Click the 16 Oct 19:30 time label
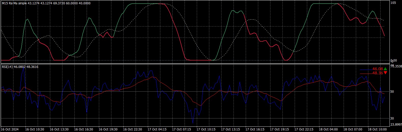Screen dimensions: 402x132 [108, 129]
